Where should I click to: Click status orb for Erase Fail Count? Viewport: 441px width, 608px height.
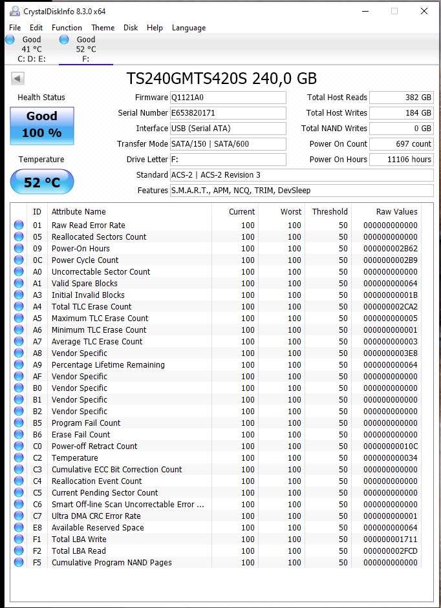(x=19, y=434)
